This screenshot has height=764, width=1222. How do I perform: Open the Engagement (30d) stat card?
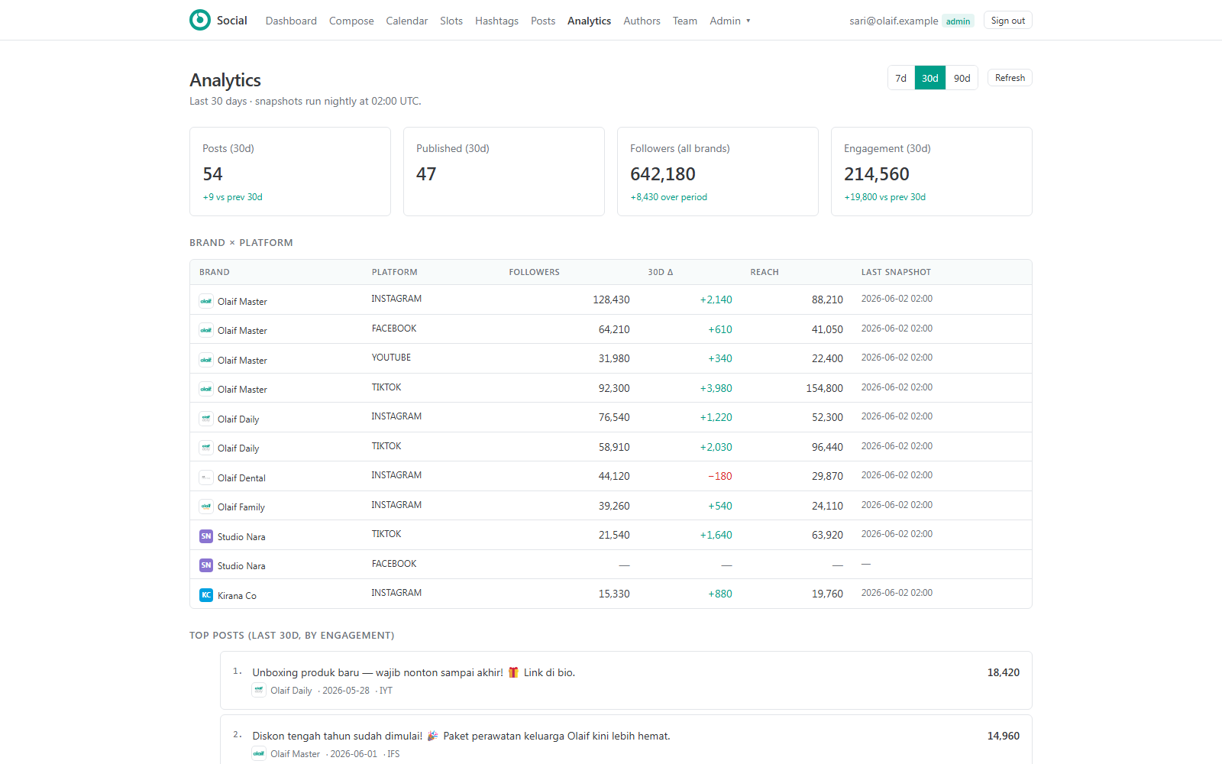pos(932,172)
